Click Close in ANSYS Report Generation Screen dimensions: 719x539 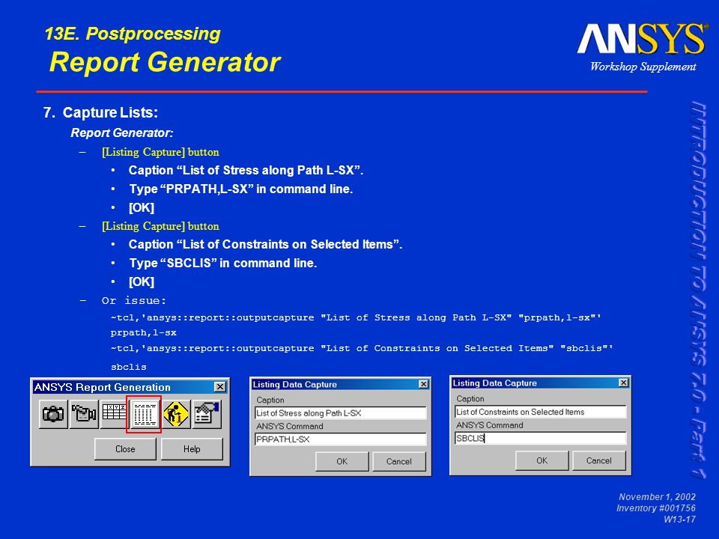click(x=125, y=449)
